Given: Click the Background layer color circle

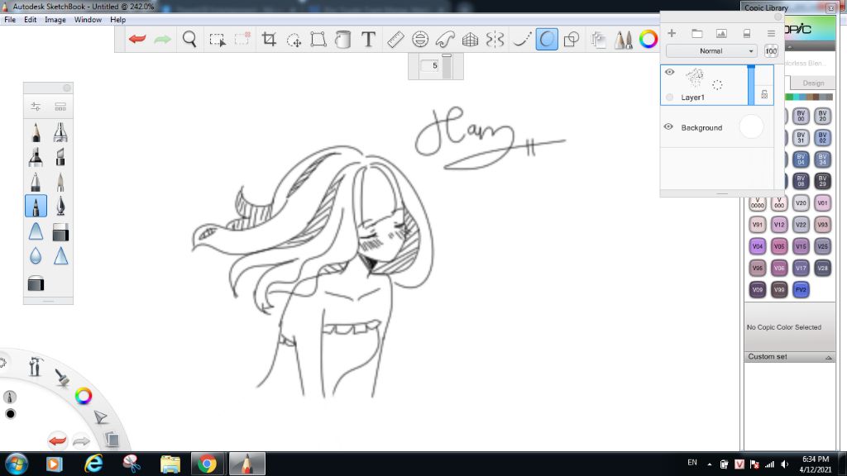Looking at the screenshot, I should point(751,126).
